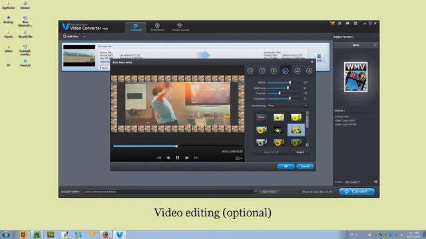
Task: Open the third circular edit tab icon
Action: pyautogui.click(x=274, y=71)
